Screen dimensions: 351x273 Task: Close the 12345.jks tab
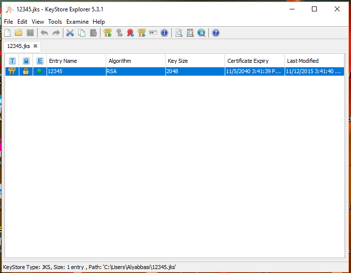click(x=35, y=46)
